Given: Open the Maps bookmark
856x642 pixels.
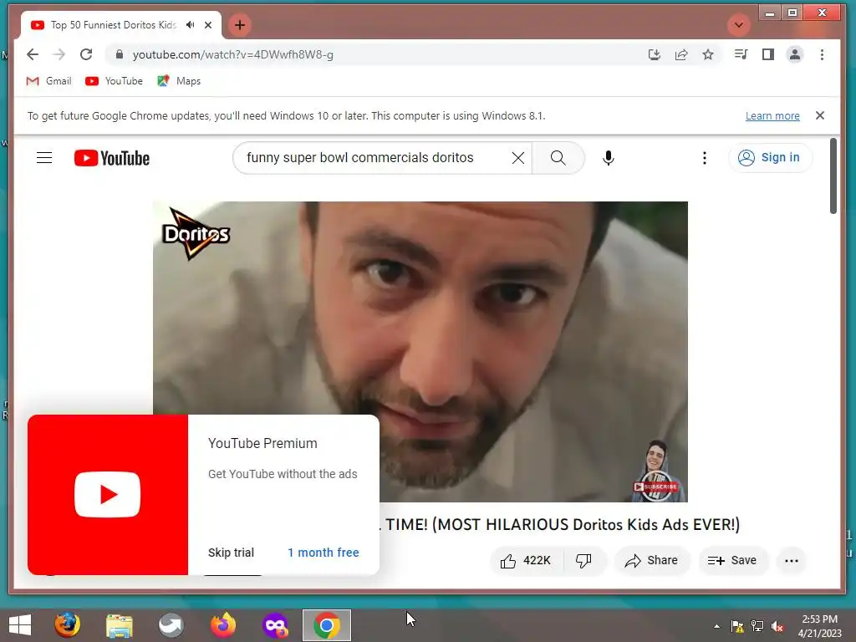Looking at the screenshot, I should click(x=179, y=81).
